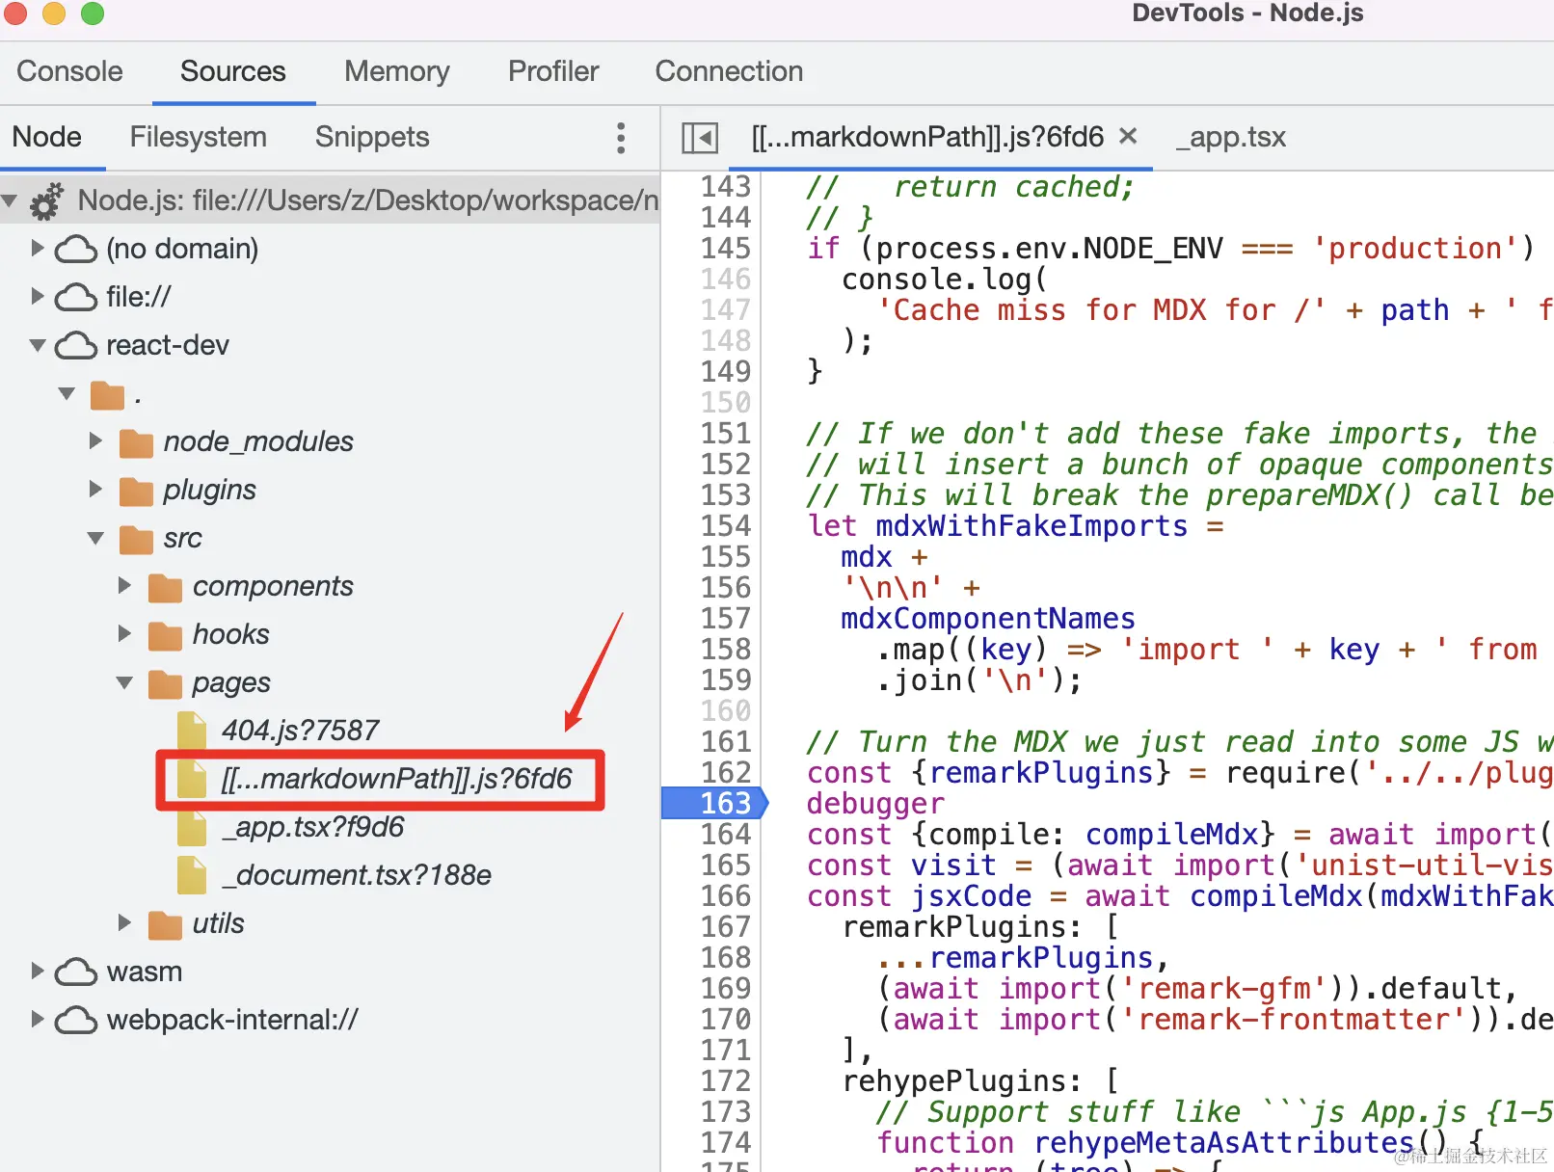Open navigator more options menu

[621, 138]
